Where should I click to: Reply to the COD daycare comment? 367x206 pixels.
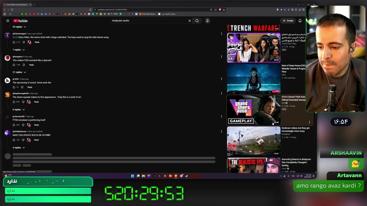(32, 65)
